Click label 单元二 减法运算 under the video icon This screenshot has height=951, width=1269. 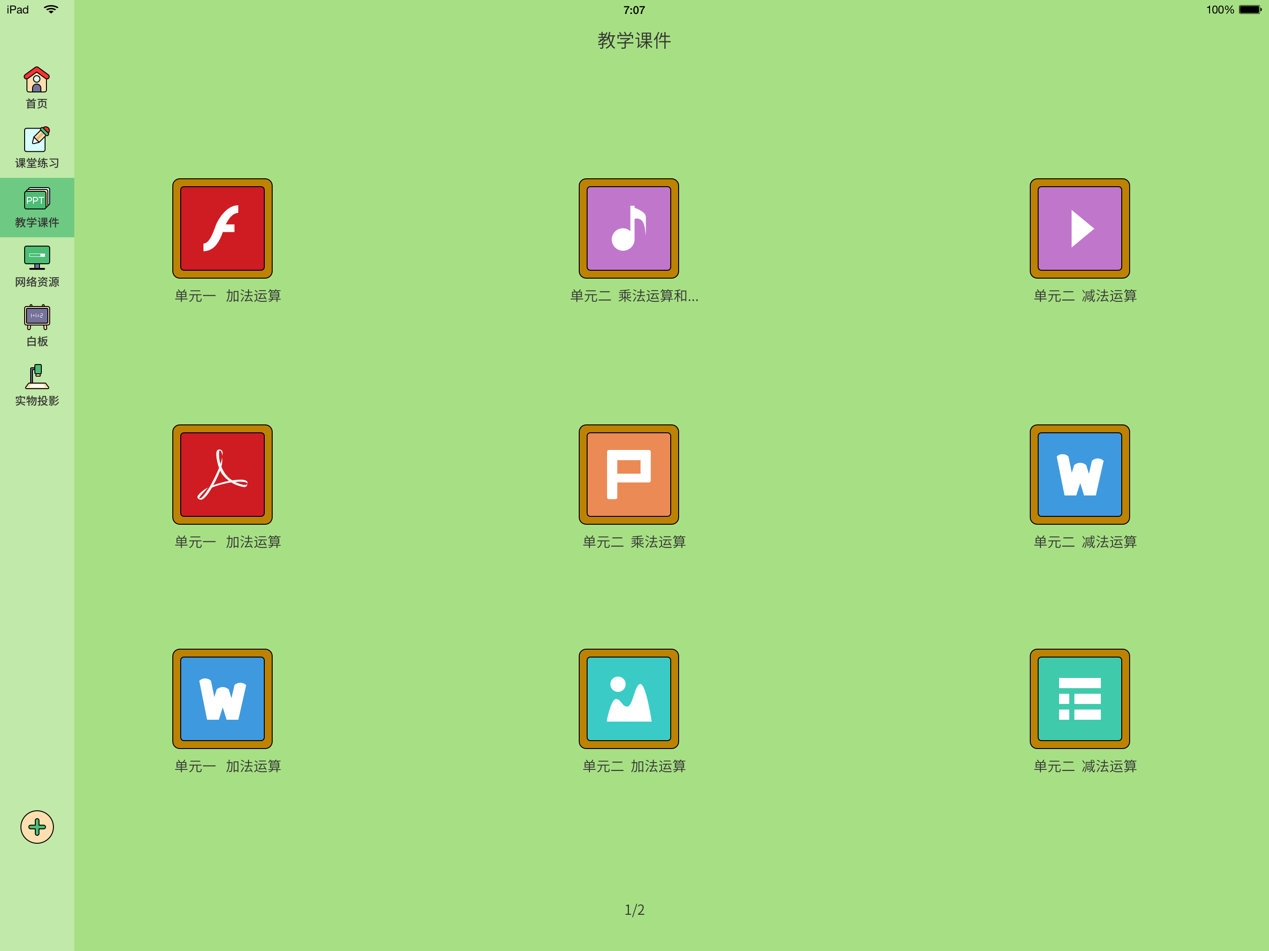[x=1085, y=296]
